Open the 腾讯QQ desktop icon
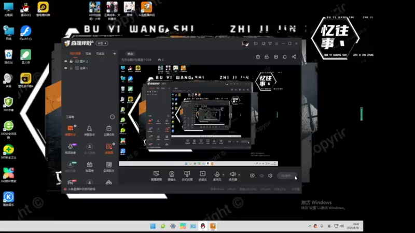Viewport: 415px width, 233px height. point(25,9)
